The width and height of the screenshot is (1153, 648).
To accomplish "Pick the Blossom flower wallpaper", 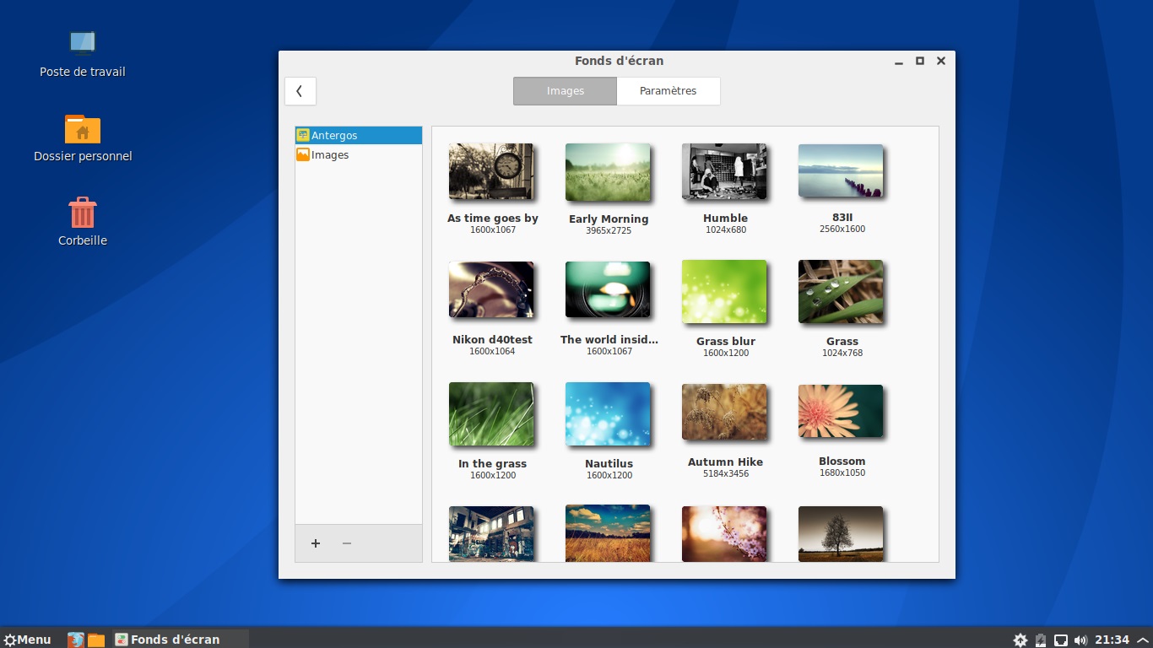I will tap(841, 411).
